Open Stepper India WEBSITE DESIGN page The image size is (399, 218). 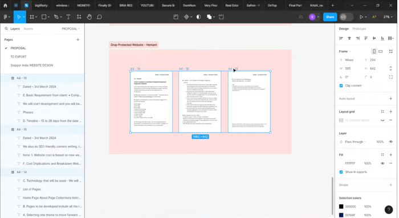tap(32, 65)
